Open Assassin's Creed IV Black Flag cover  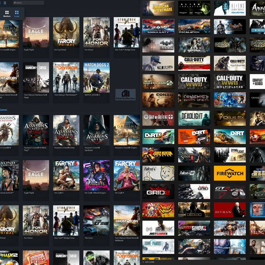[x=36, y=130]
